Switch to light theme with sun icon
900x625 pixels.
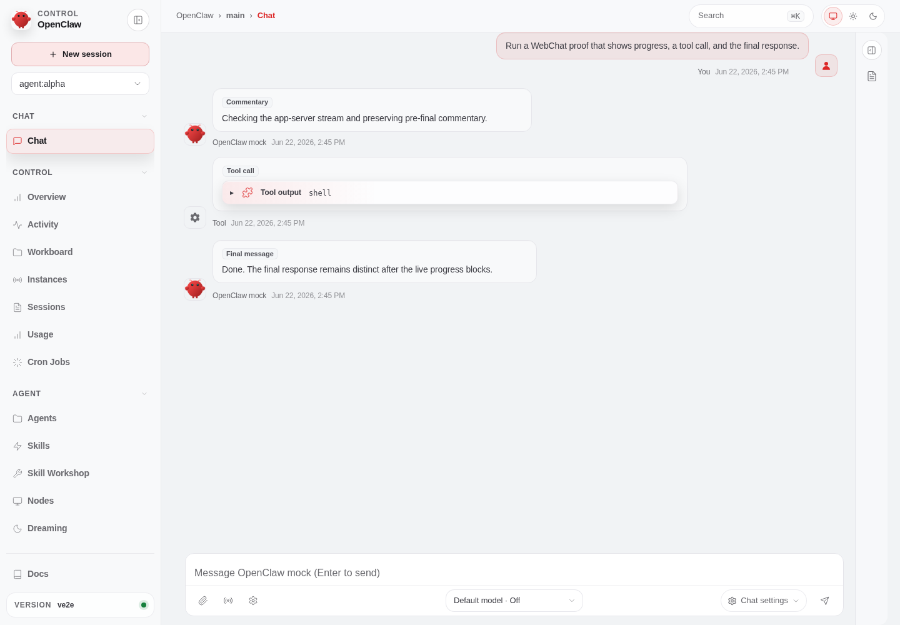[x=853, y=16]
